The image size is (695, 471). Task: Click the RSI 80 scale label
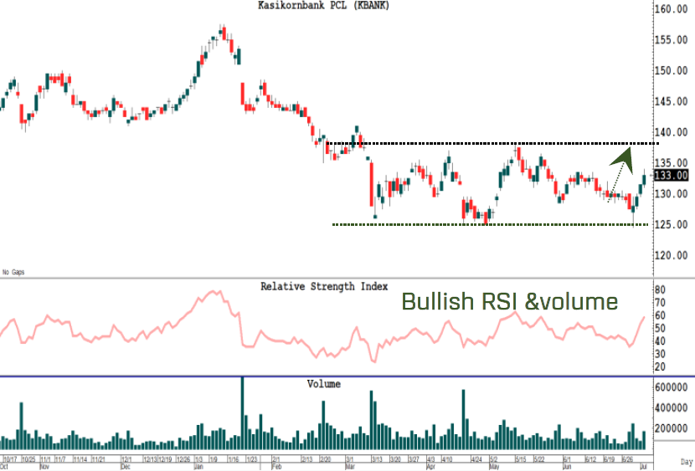pyautogui.click(x=660, y=289)
